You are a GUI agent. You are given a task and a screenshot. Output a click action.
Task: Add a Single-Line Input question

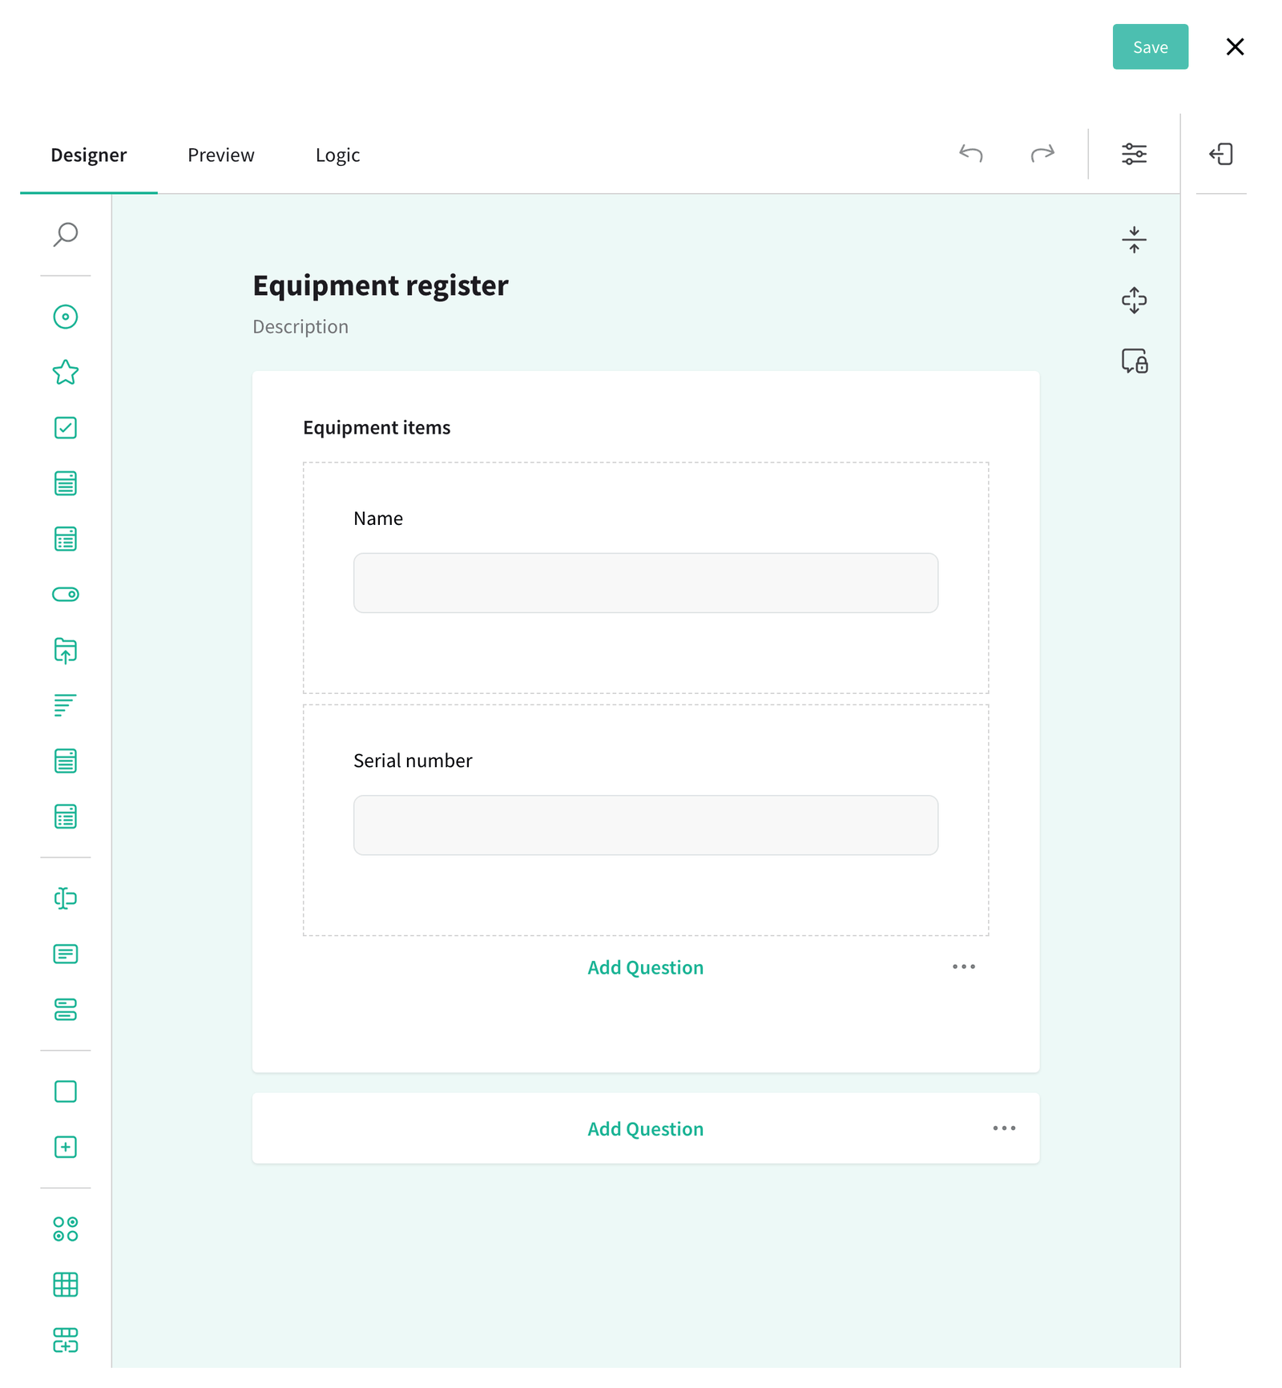66,898
